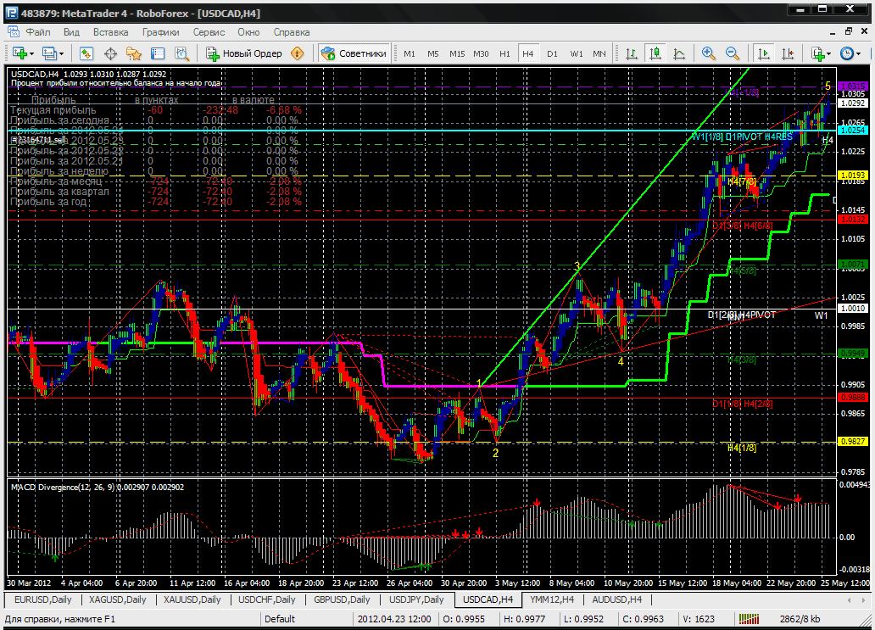Click the connection bars status indicator
Viewport: 875px width, 630px height.
click(x=749, y=619)
